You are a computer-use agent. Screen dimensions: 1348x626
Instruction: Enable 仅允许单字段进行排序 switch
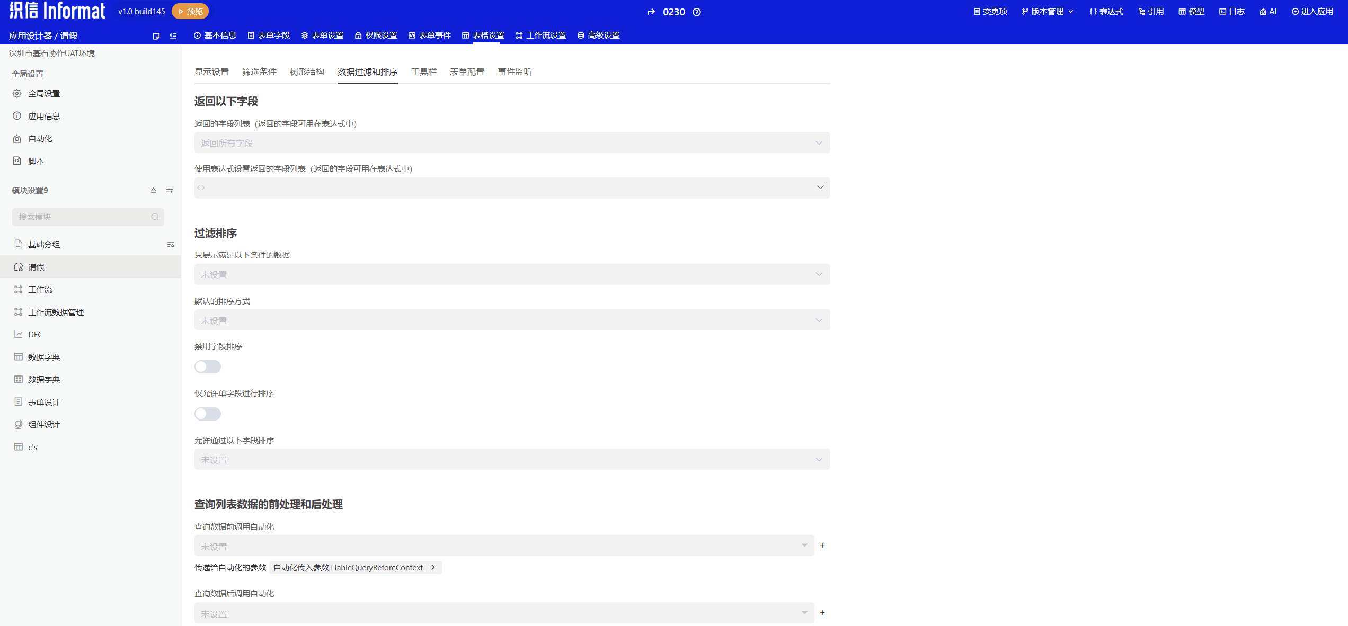(208, 414)
